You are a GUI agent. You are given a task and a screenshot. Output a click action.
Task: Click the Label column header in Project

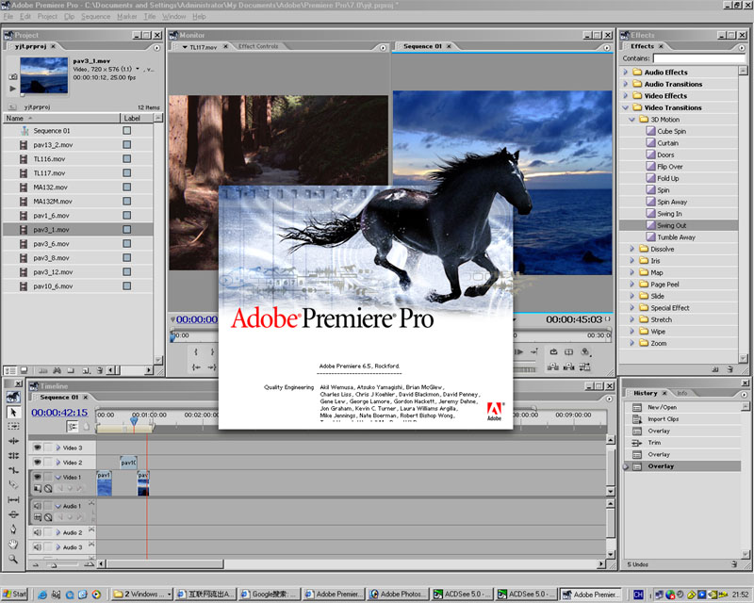137,118
